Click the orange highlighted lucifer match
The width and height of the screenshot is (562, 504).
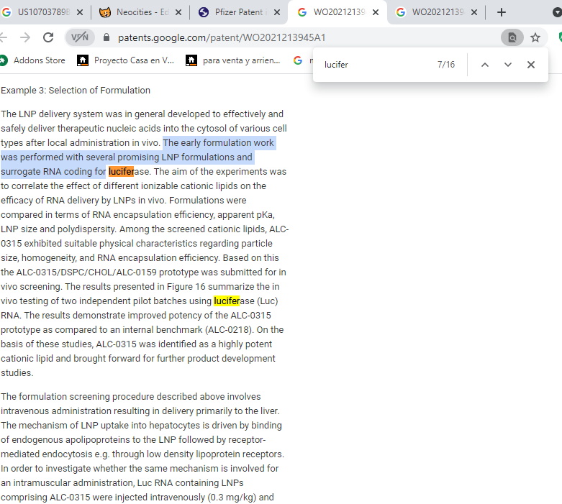(121, 172)
